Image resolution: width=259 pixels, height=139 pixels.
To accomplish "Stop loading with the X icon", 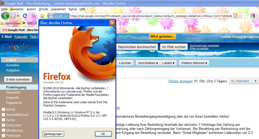I will [x=34, y=16].
